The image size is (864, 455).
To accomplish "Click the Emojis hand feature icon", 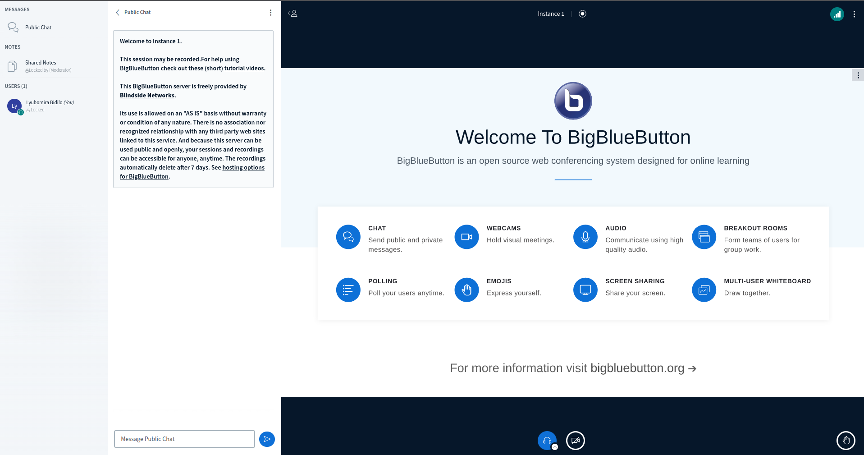I will pos(466,290).
